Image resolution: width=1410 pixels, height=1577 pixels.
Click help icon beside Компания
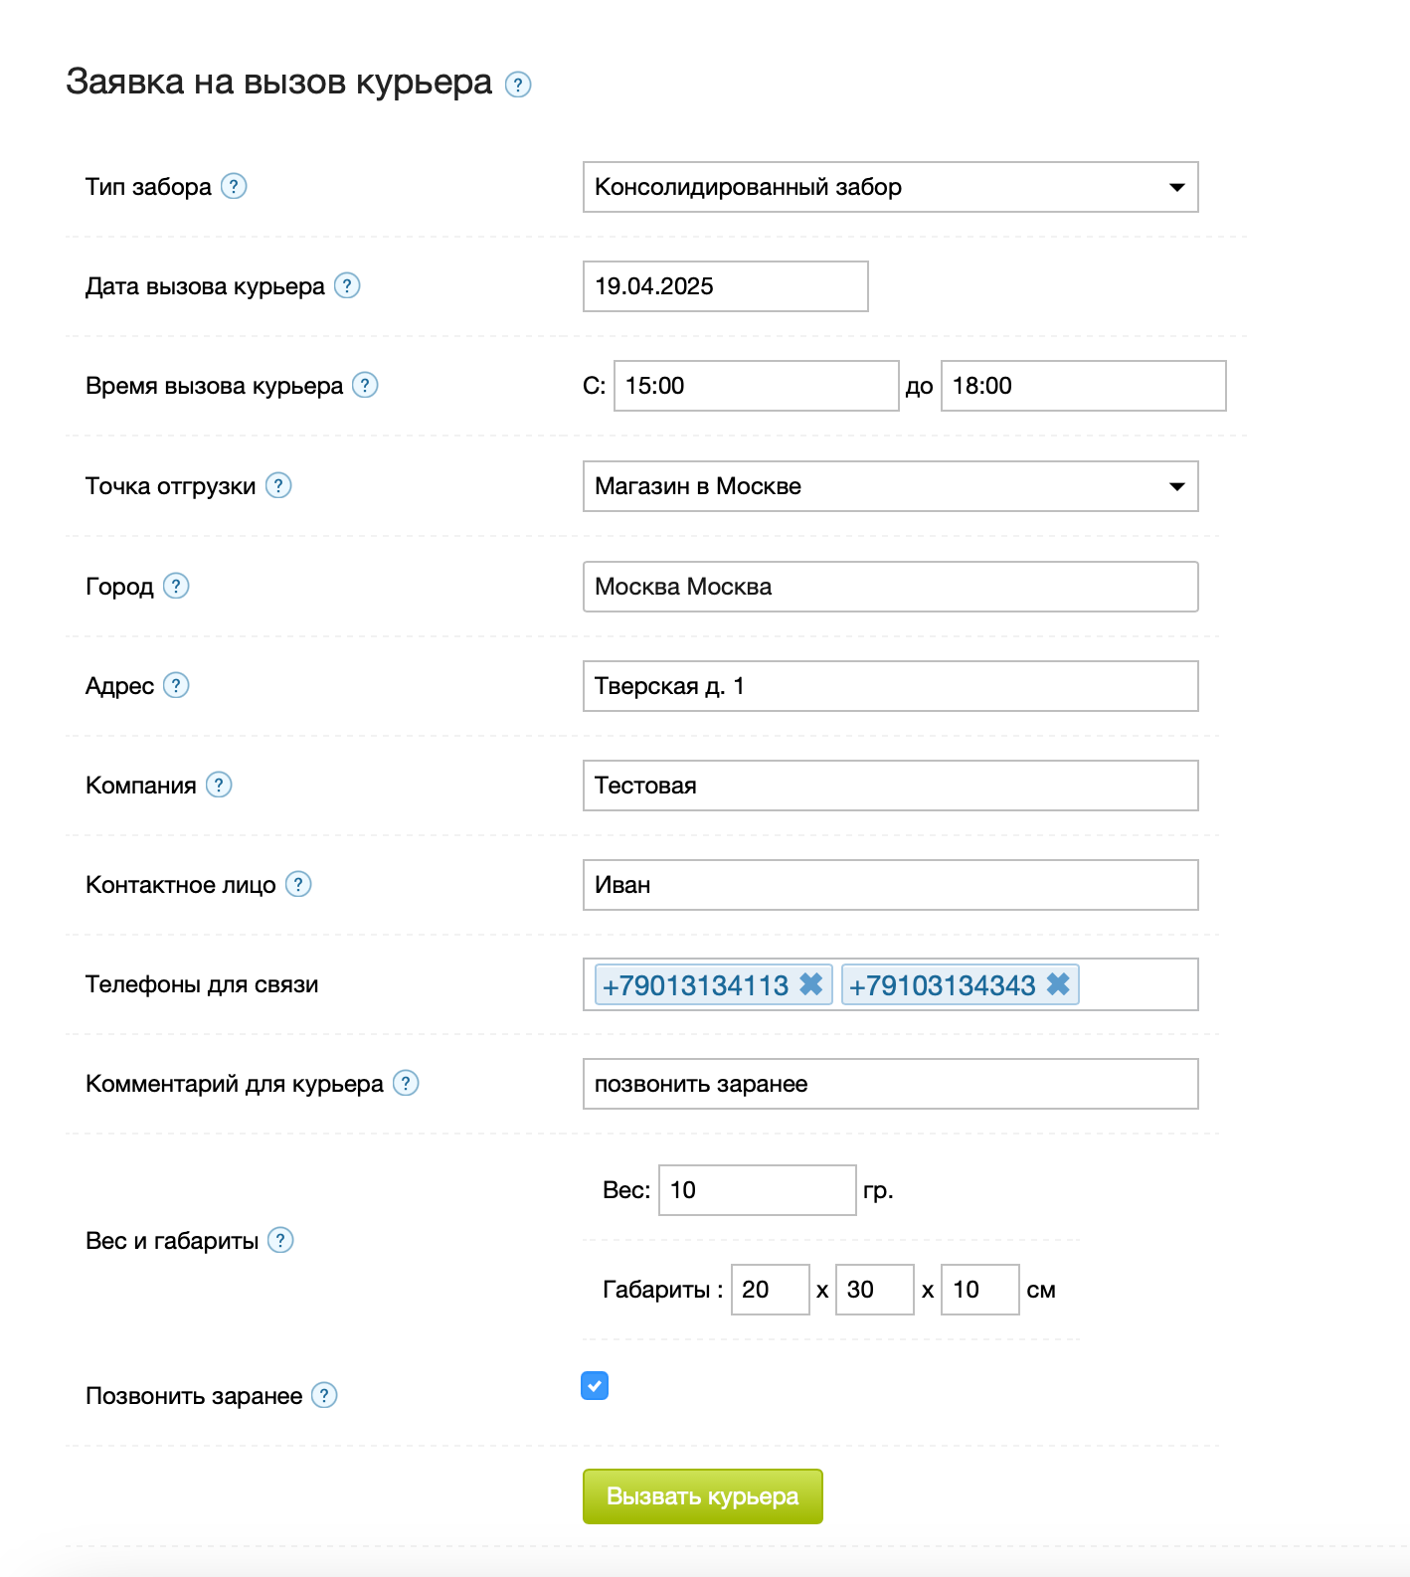coord(219,785)
